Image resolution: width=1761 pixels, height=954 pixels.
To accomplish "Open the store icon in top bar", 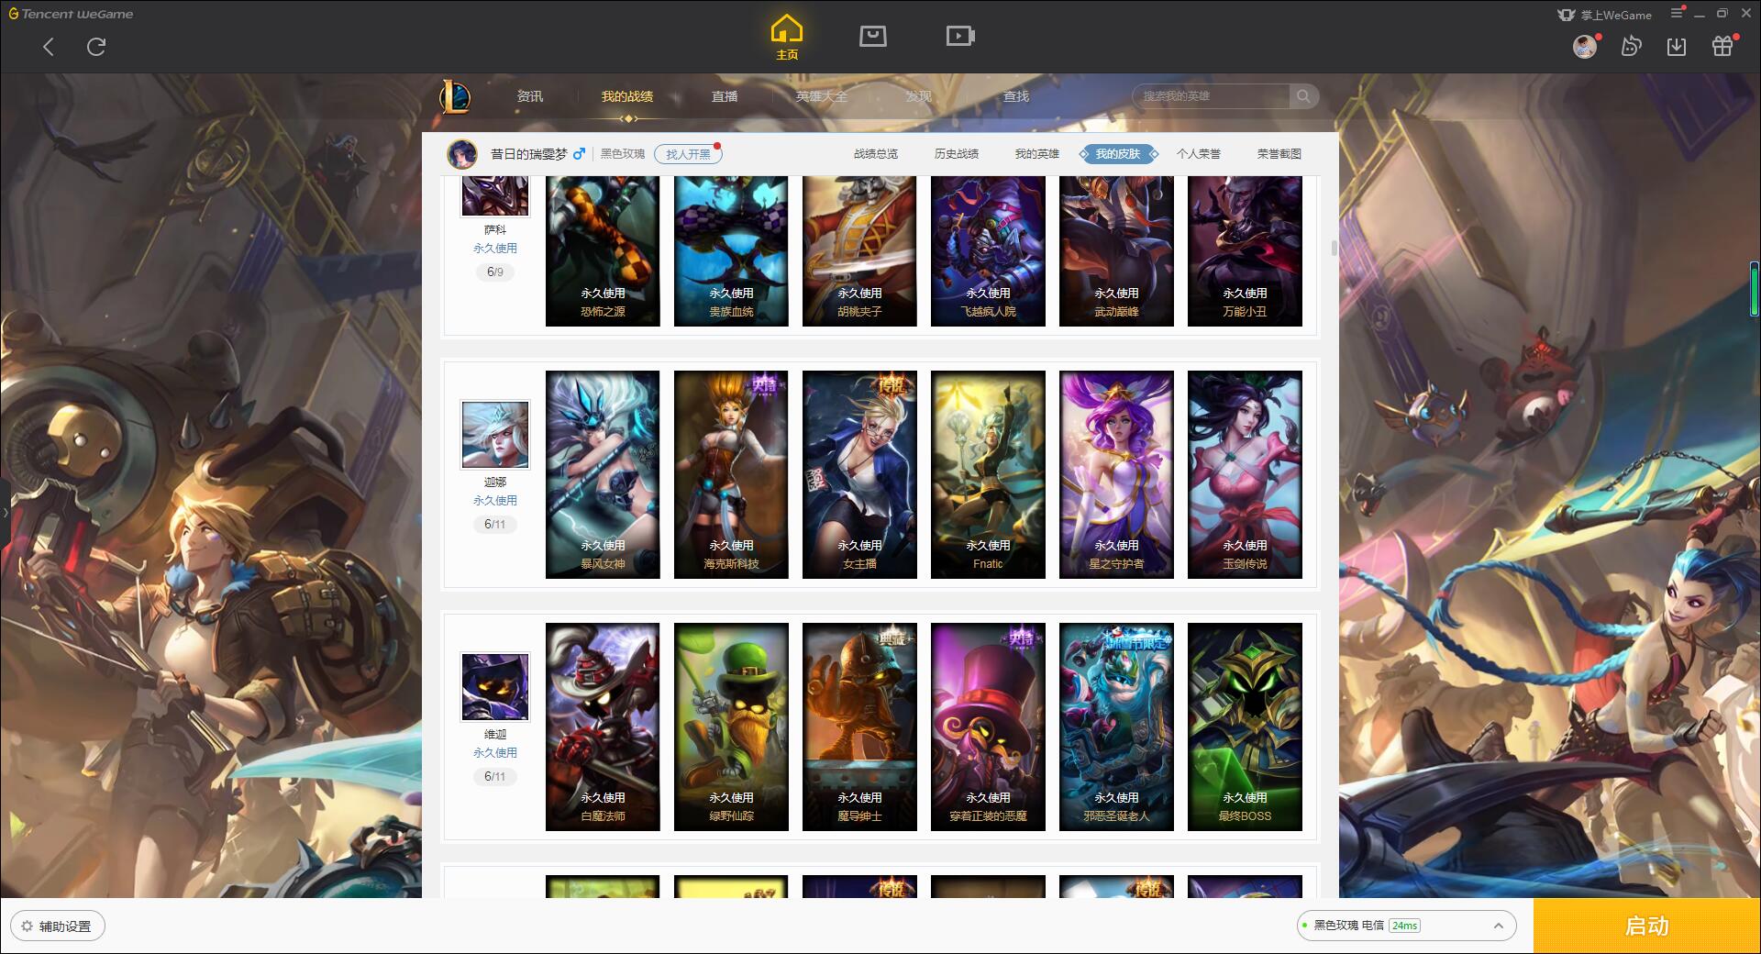I will [872, 36].
